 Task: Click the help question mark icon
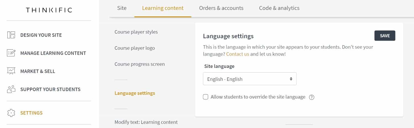click(x=312, y=97)
